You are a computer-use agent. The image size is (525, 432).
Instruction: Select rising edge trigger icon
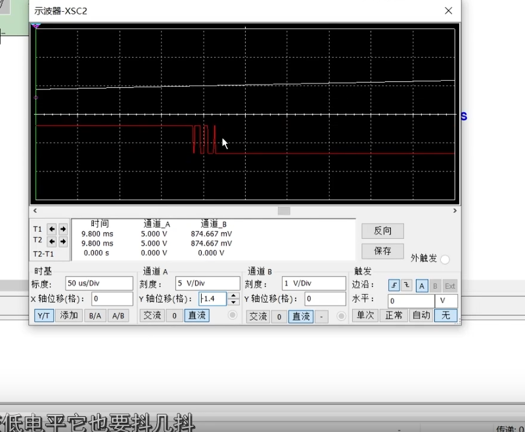(394, 286)
